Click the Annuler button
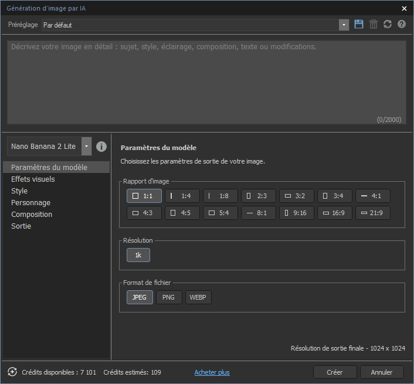 (382, 372)
